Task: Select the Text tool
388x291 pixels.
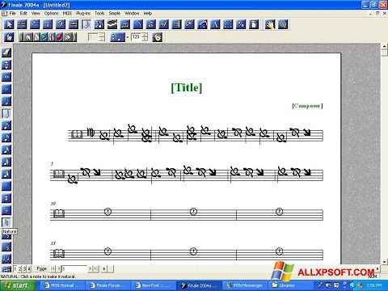Action: 215,24
